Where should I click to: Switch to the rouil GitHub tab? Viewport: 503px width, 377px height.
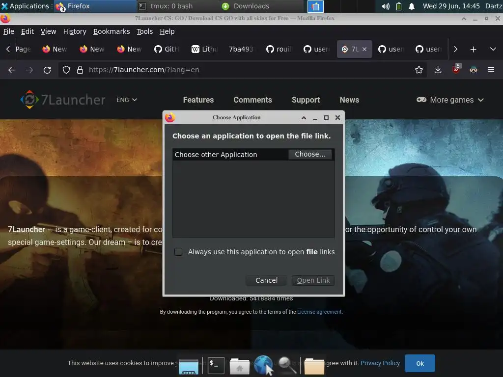pos(279,49)
